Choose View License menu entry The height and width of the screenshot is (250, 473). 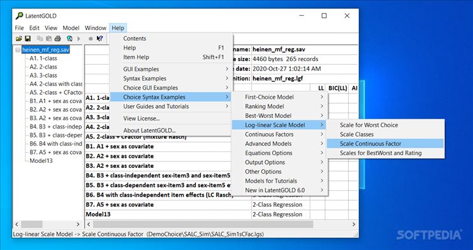point(171,118)
